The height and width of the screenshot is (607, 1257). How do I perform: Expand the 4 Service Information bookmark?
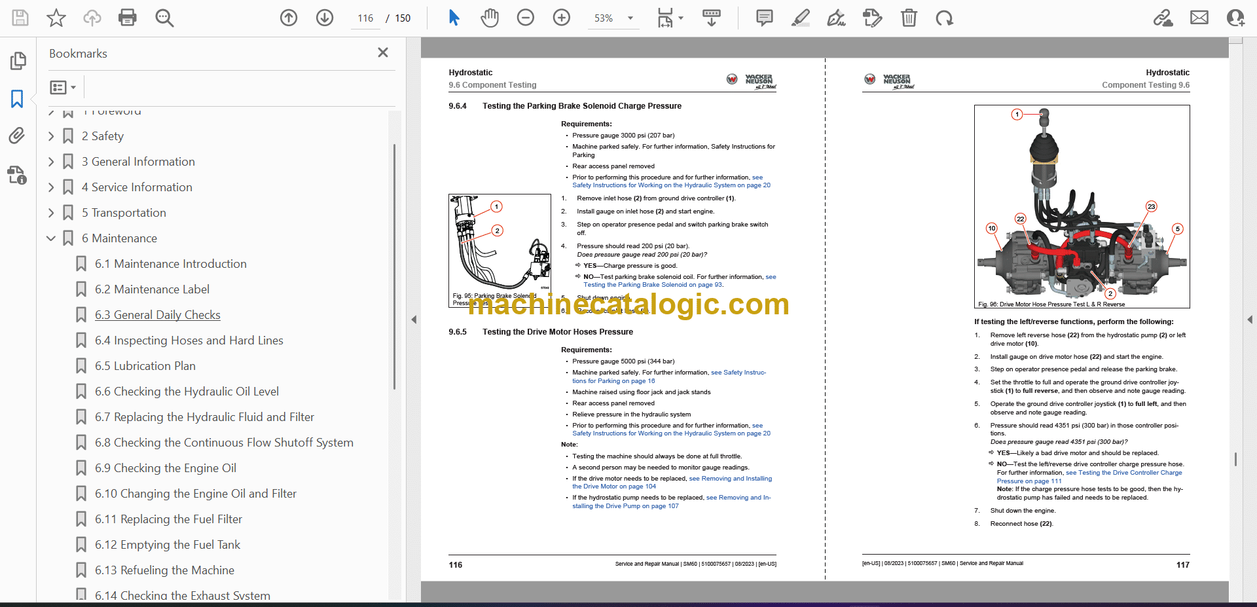click(x=51, y=187)
